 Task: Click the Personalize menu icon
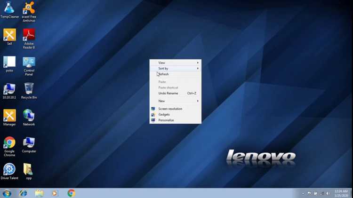153,120
